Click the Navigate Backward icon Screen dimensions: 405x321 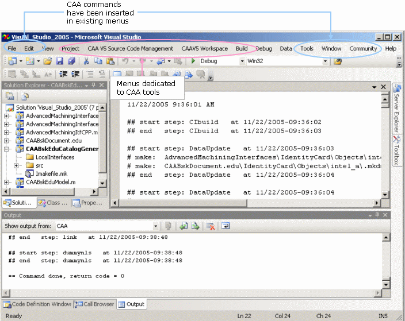(161, 61)
